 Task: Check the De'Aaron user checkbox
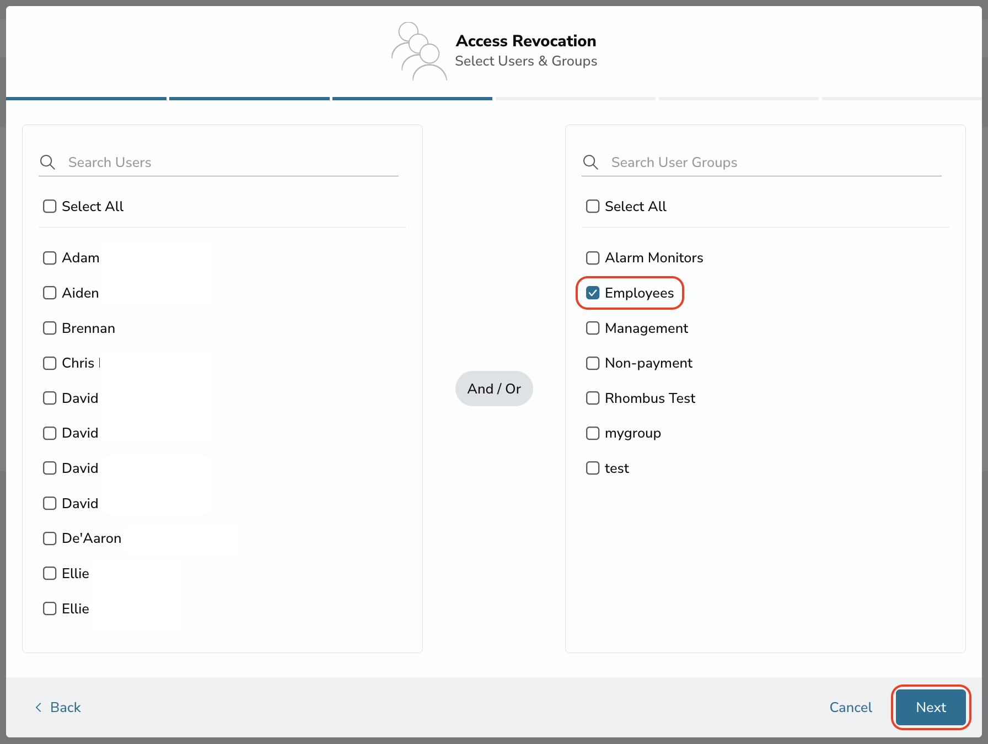click(x=50, y=538)
